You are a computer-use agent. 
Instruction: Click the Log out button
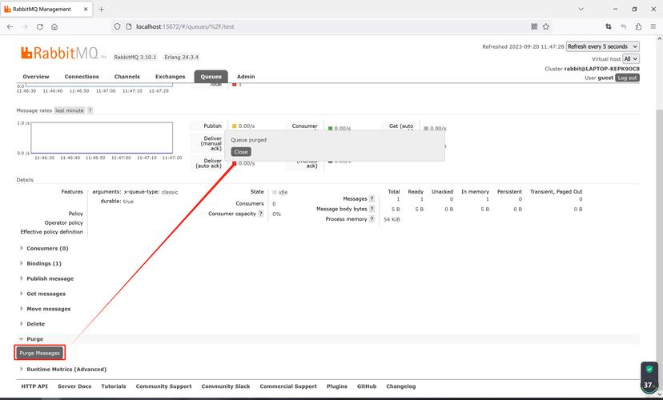tap(627, 78)
